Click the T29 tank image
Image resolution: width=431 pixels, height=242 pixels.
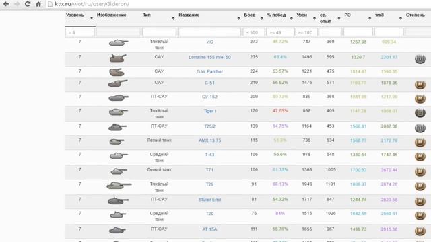pos(119,186)
